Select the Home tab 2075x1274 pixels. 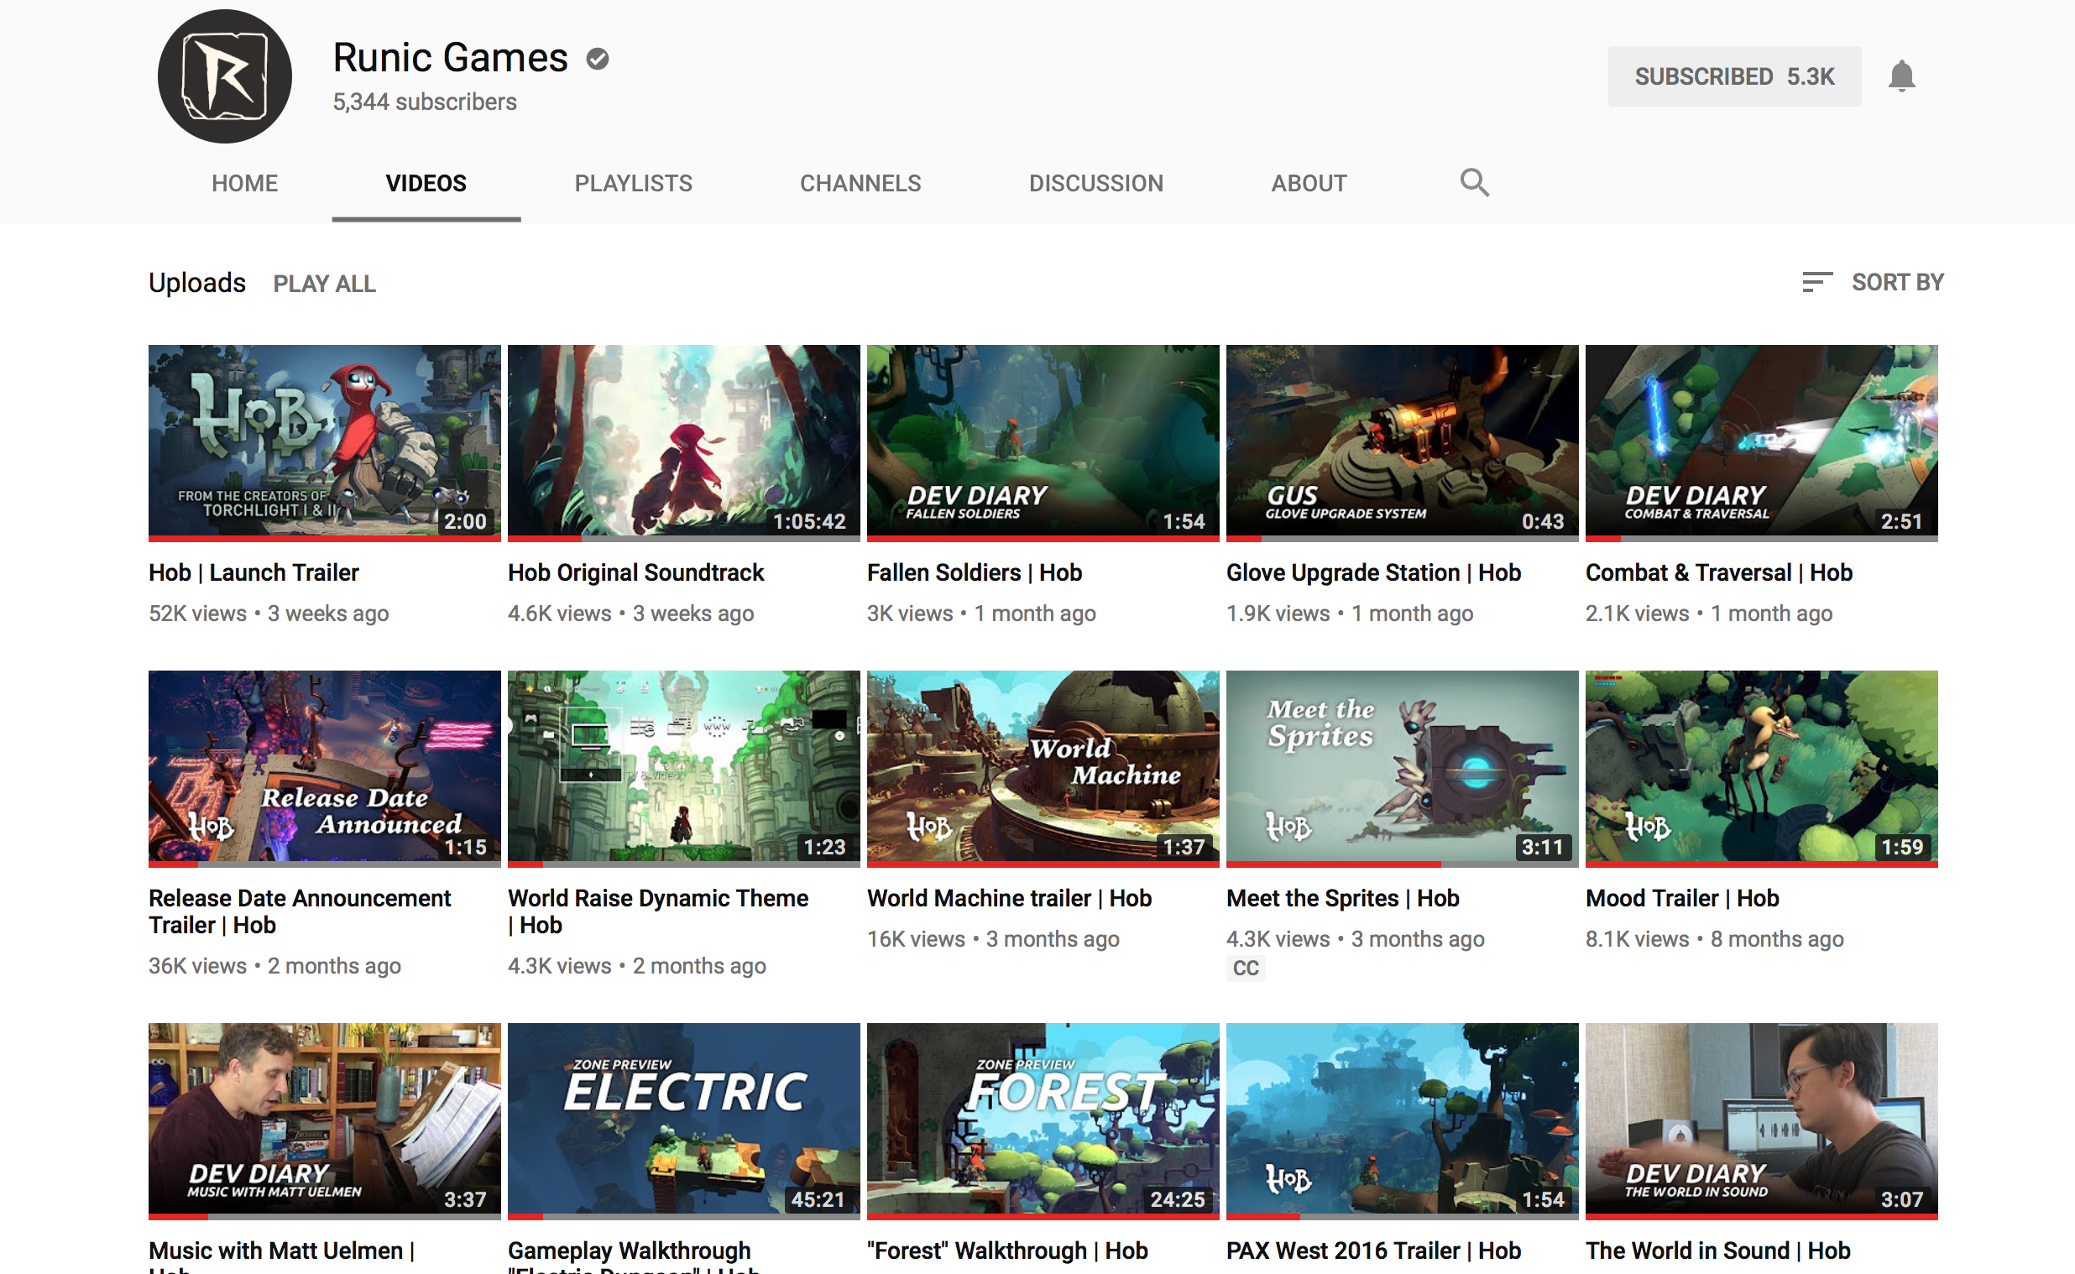(x=244, y=183)
